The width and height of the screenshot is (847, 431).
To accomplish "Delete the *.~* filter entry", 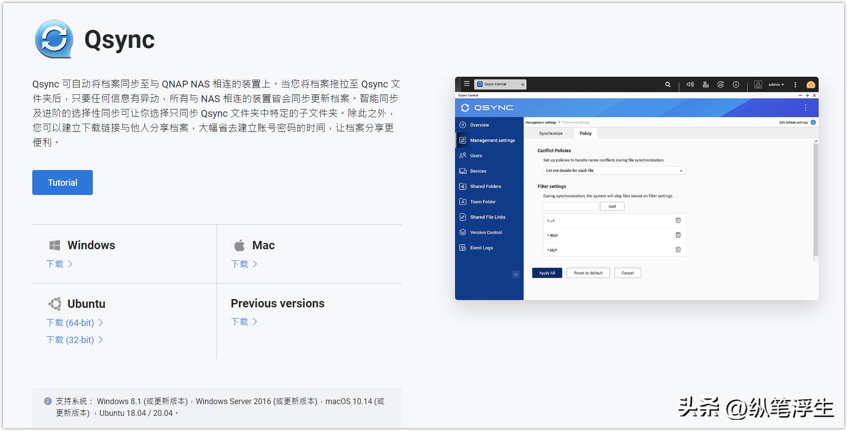I will (678, 220).
